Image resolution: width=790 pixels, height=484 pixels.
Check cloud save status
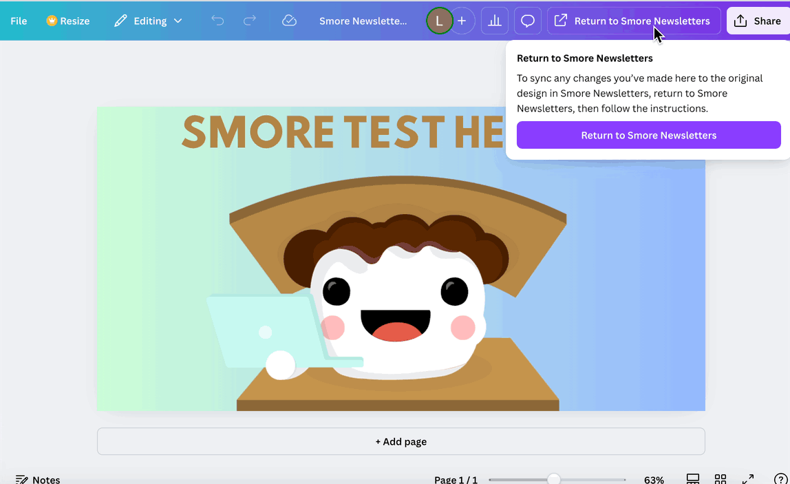tap(289, 21)
